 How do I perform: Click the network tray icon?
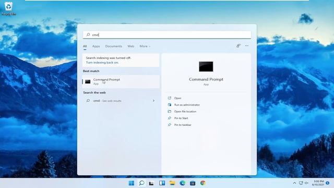point(301,183)
